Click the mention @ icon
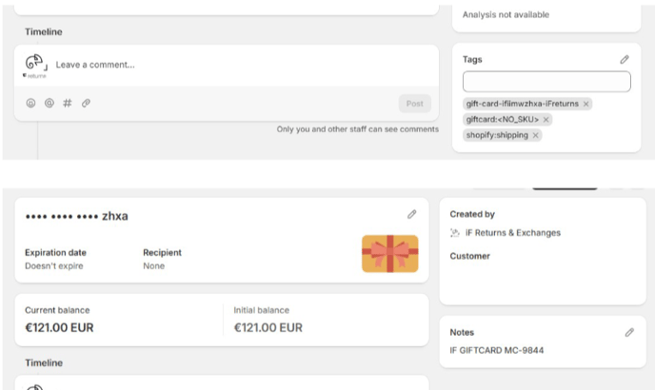655x390 pixels. point(50,103)
